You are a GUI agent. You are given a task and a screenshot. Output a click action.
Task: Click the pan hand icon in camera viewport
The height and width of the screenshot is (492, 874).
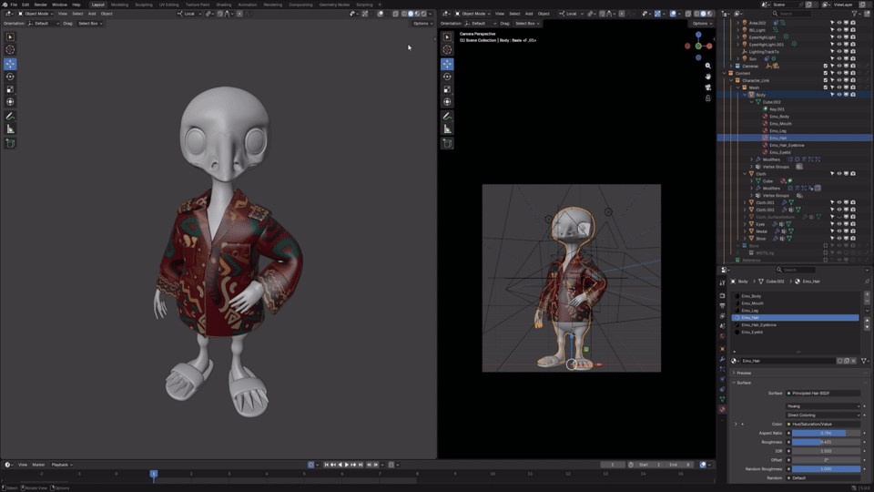click(708, 77)
